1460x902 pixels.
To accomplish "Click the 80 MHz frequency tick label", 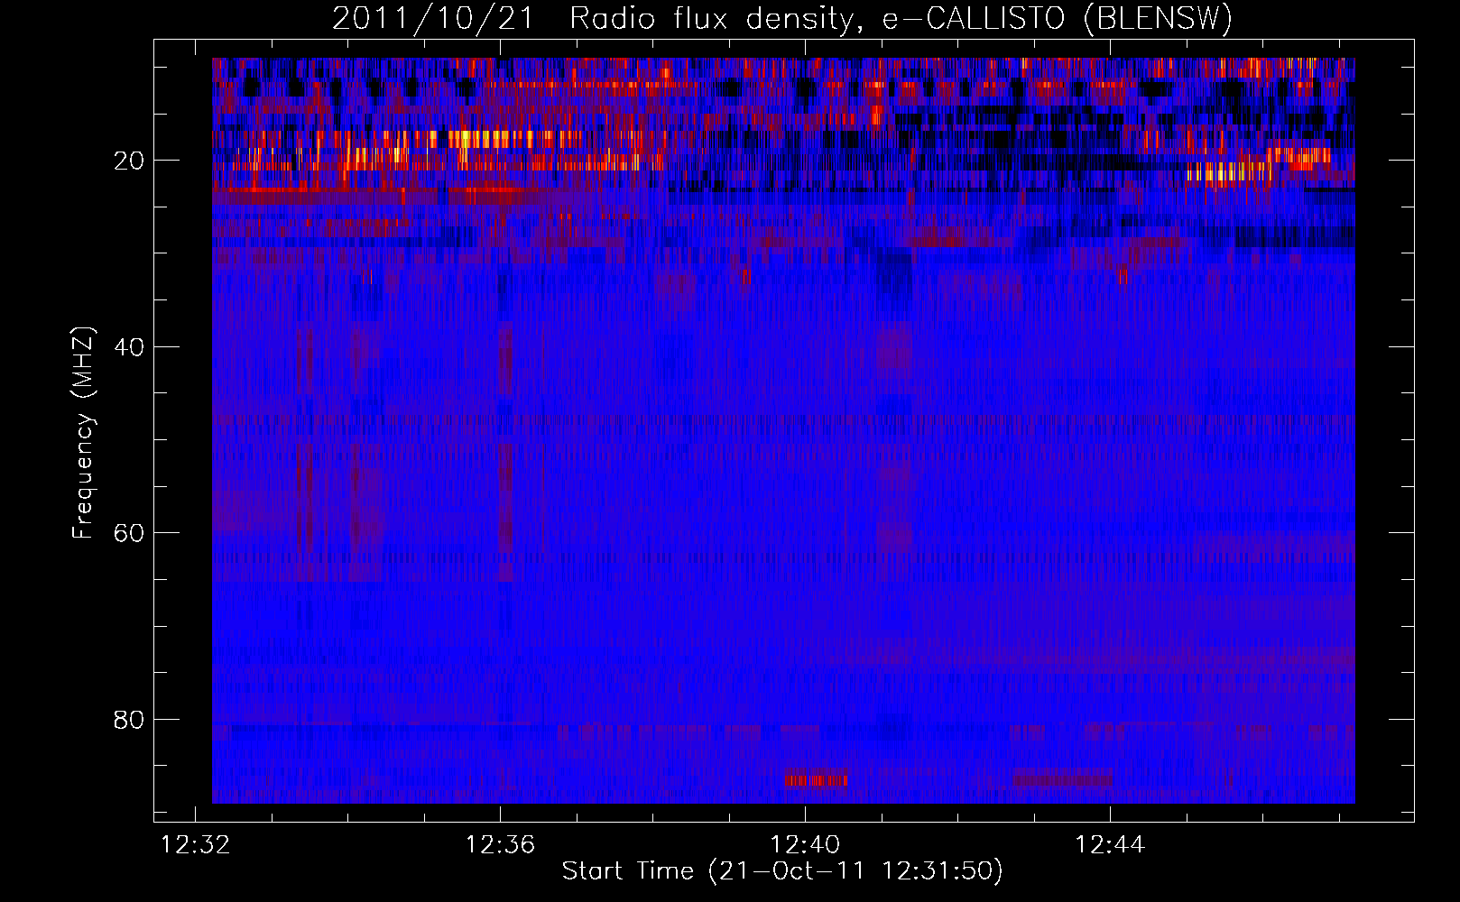I will click(x=129, y=720).
